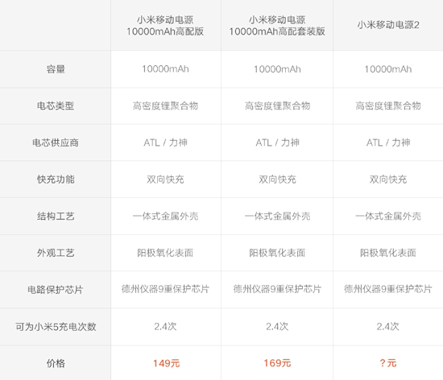Select the 电芯类型 row label
This screenshot has height=380, width=443.
56,106
